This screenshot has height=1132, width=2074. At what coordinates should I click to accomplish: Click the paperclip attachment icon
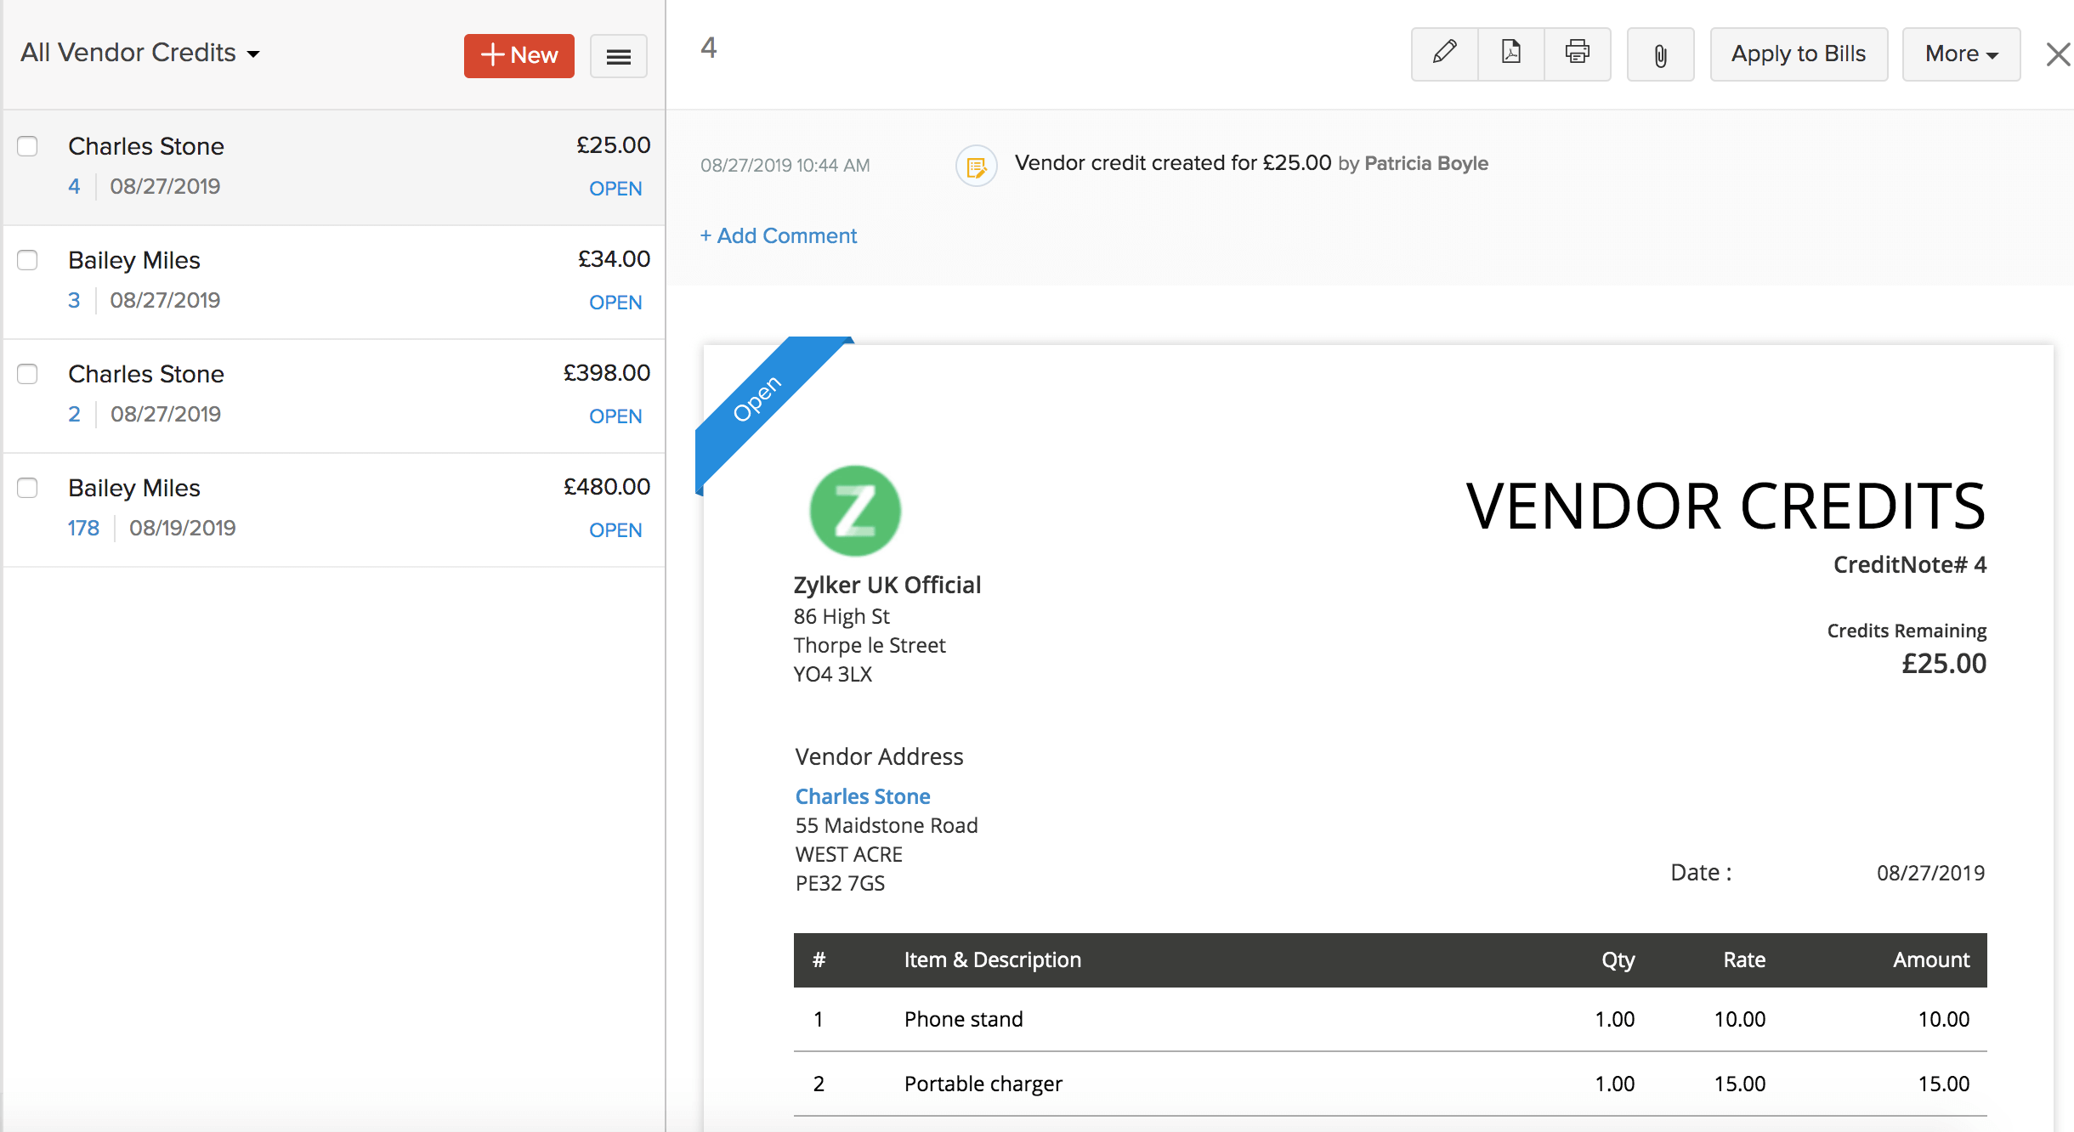pos(1660,55)
